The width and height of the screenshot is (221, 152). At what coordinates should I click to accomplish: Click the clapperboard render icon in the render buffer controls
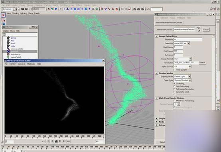coord(56,141)
